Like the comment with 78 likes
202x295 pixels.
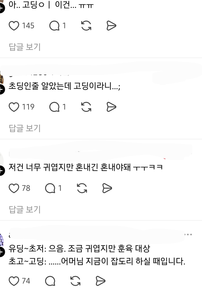point(14,188)
